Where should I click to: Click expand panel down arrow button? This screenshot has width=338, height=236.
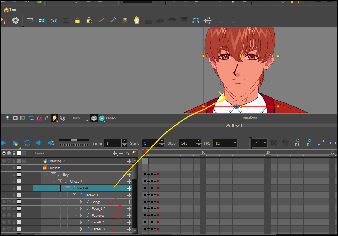pyautogui.click(x=238, y=126)
